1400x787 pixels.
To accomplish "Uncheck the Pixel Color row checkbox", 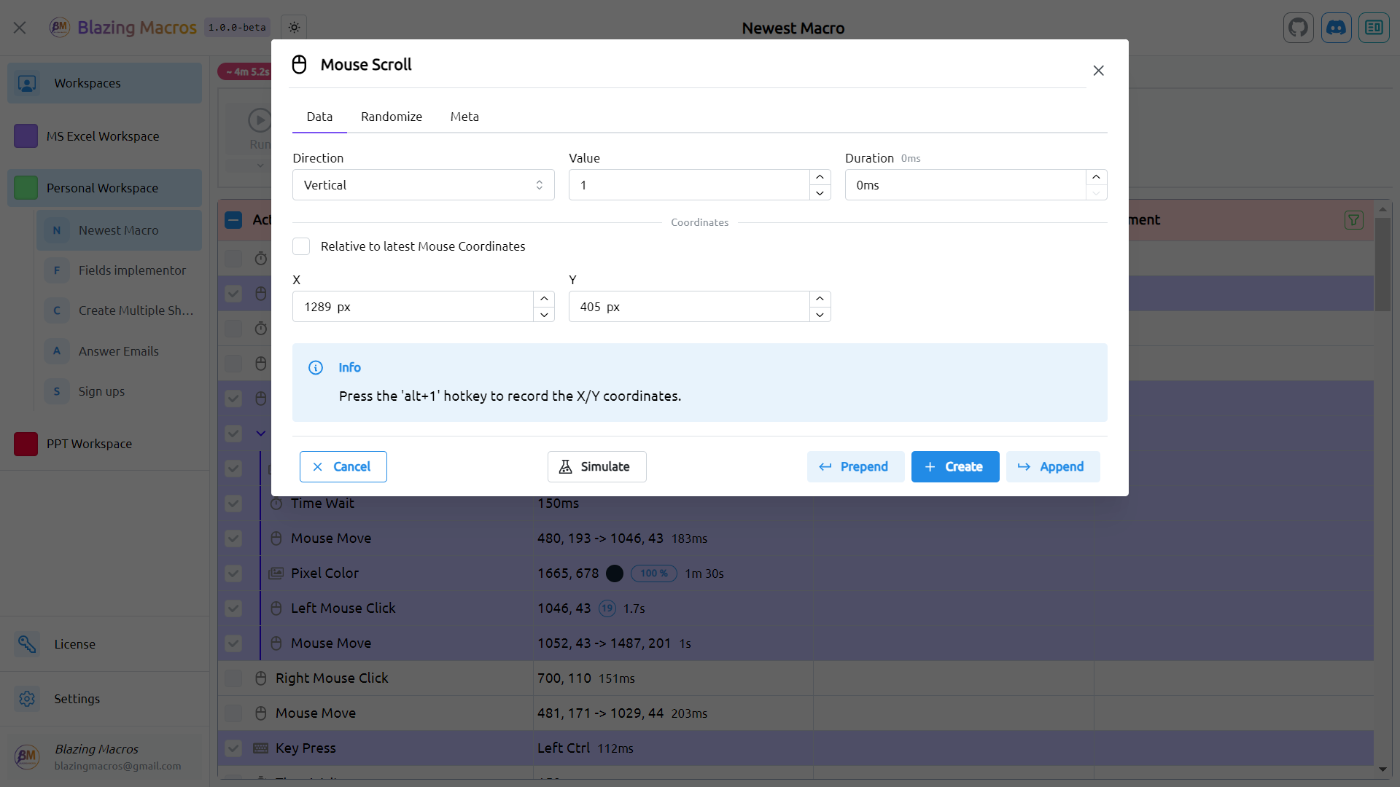I will 233,573.
